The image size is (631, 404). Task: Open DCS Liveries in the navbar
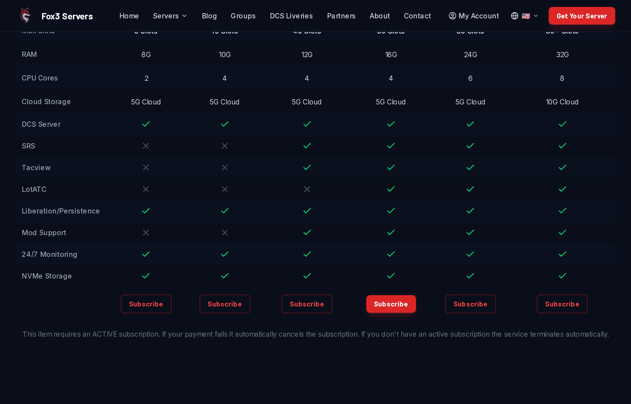click(292, 16)
